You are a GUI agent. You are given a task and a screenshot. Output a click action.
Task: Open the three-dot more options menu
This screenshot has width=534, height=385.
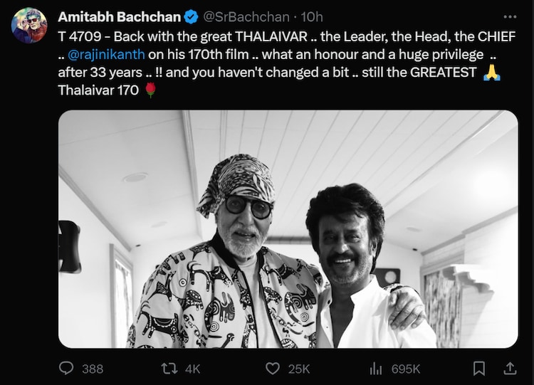tap(510, 16)
